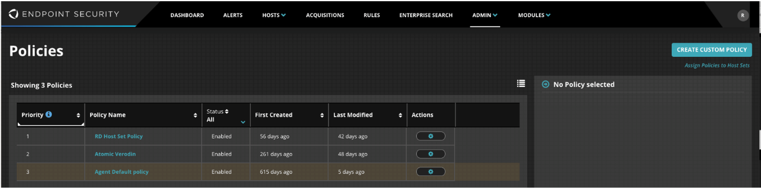Click '48 days ago' last modified cell
The height and width of the screenshot is (188, 761).
coord(352,154)
